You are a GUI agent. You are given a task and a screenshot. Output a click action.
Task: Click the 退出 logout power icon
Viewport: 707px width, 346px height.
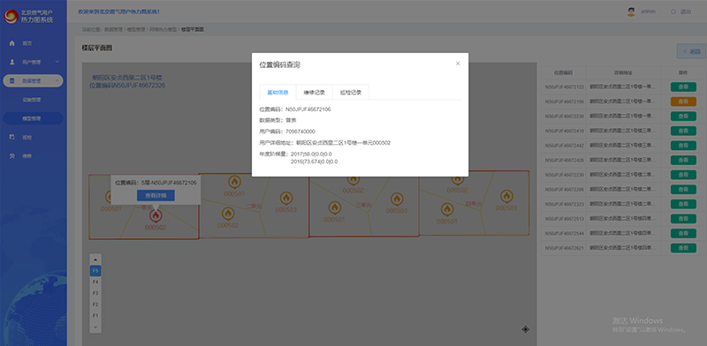673,11
